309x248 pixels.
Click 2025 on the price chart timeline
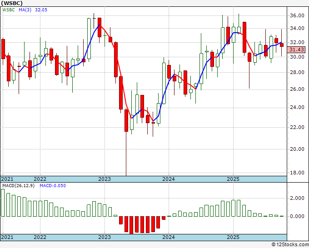click(233, 179)
